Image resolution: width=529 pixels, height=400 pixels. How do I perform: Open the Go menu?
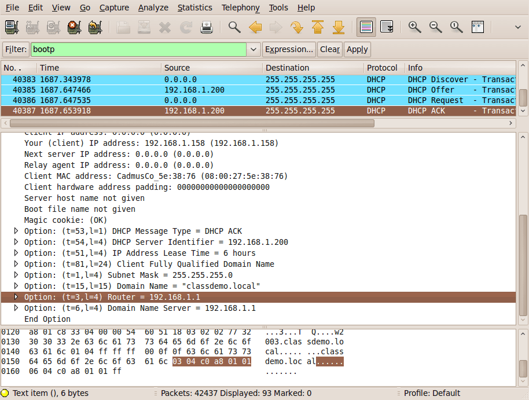85,8
